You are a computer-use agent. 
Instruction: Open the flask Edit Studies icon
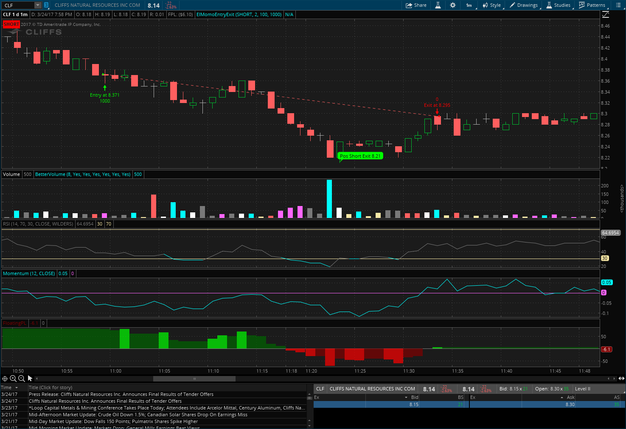[438, 5]
